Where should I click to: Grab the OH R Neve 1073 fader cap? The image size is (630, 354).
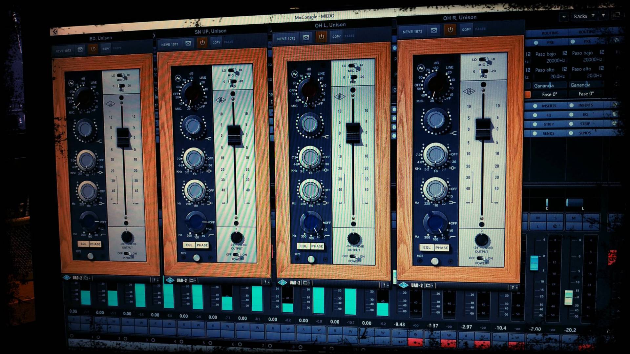483,129
